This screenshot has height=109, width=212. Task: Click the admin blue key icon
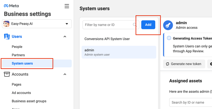click(x=168, y=25)
